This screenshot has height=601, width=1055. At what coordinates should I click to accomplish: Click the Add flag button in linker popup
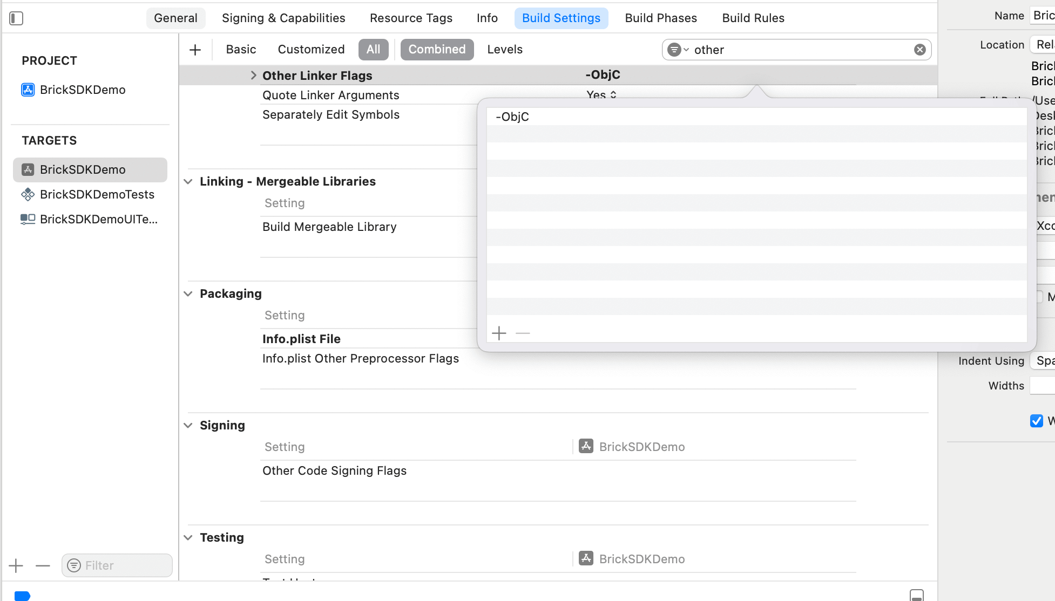point(499,332)
